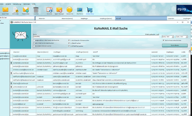Select 'ausgewähltes E-Mail Konto durchsuchen' radio
Viewport: 192px width, 116px height.
(x=34, y=40)
